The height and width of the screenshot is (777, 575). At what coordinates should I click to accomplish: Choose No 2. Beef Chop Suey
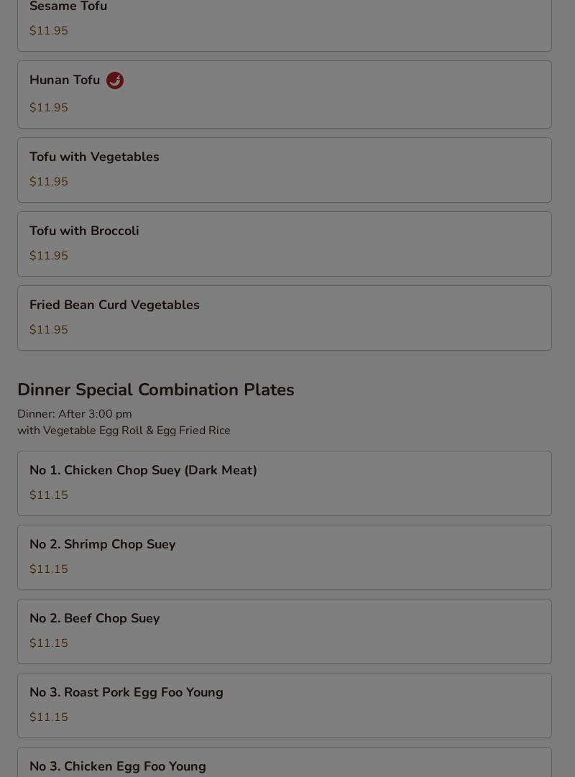point(94,618)
